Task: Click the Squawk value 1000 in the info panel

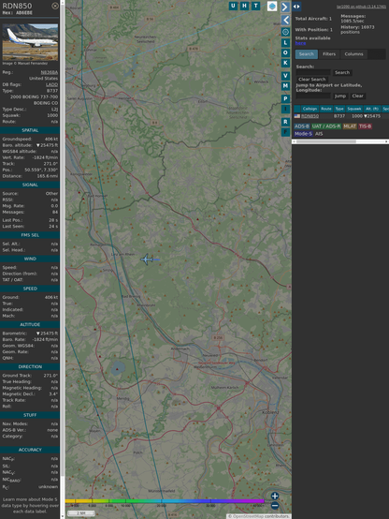Action: [x=52, y=115]
